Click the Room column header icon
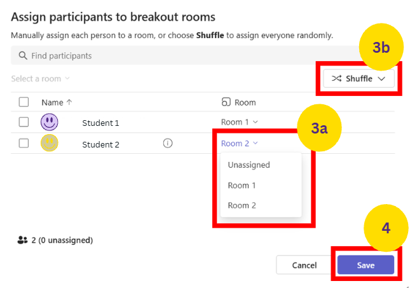This screenshot has height=288, width=410. pyautogui.click(x=226, y=102)
